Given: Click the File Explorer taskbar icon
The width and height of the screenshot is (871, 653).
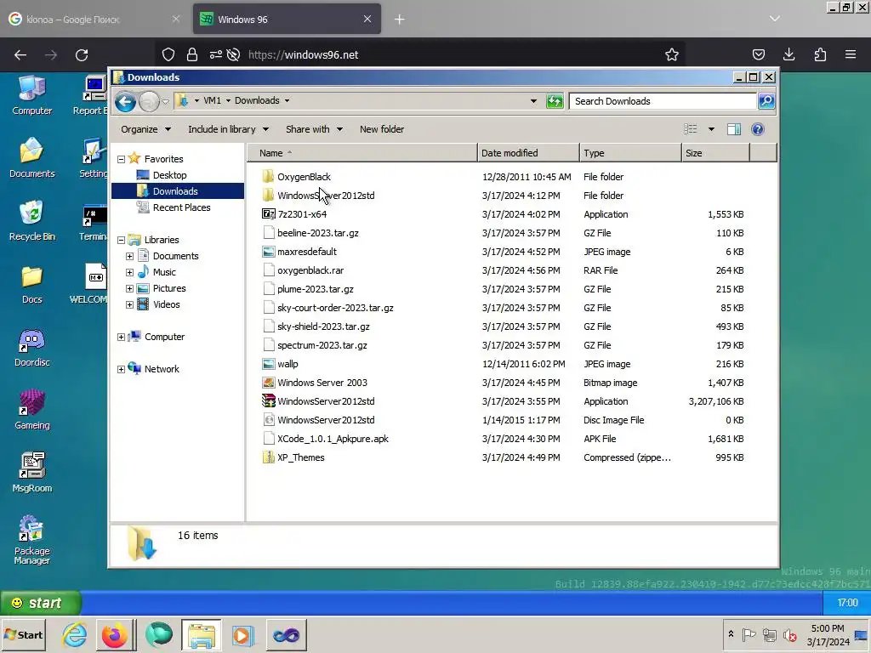Looking at the screenshot, I should (x=201, y=634).
